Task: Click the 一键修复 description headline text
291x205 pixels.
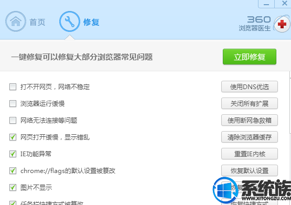Action: 82,57
